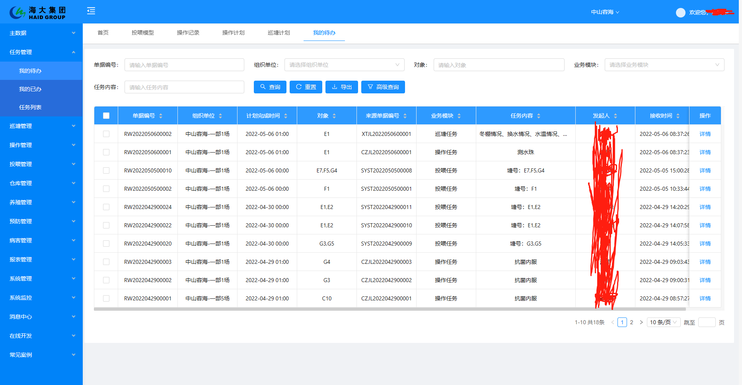742x385 pixels.
Task: Check row RW2022050500010 checkbox
Action: 106,170
